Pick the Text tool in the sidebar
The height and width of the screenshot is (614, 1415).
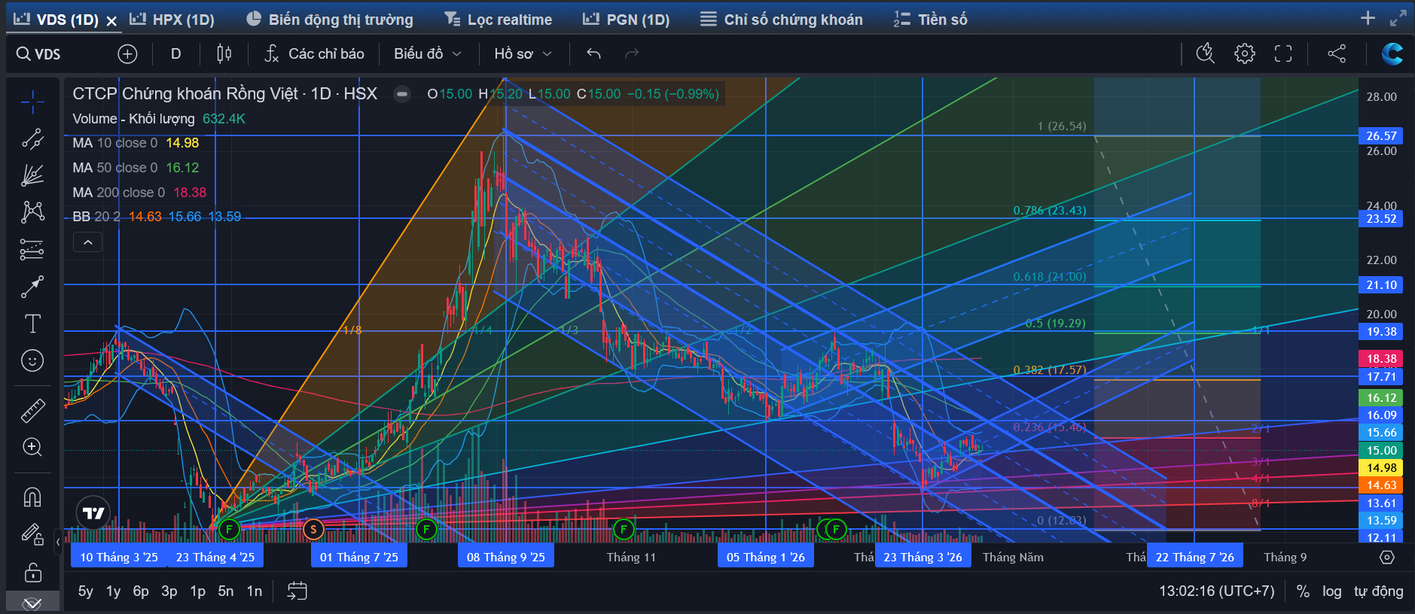[32, 324]
